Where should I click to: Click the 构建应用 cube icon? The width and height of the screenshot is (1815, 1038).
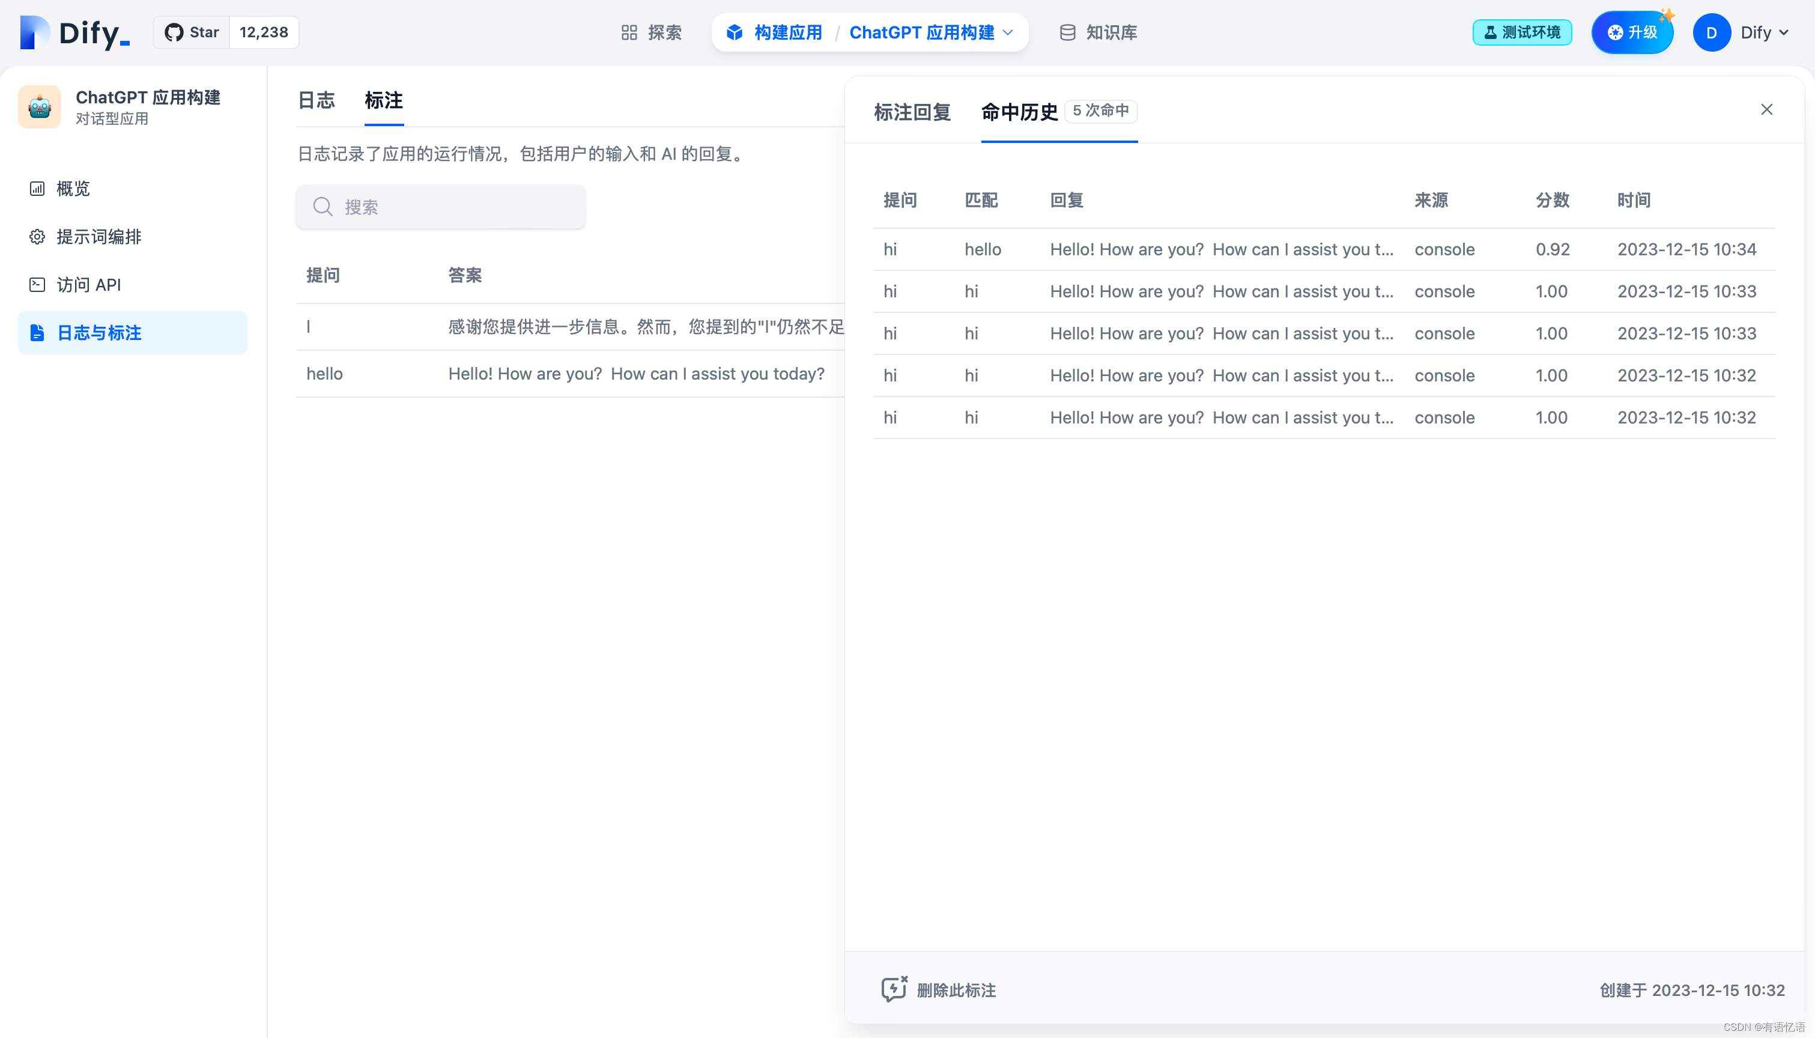(x=735, y=33)
